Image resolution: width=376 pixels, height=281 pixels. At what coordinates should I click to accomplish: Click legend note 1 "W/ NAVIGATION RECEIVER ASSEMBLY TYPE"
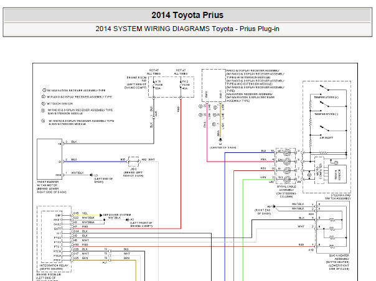[x=76, y=91]
